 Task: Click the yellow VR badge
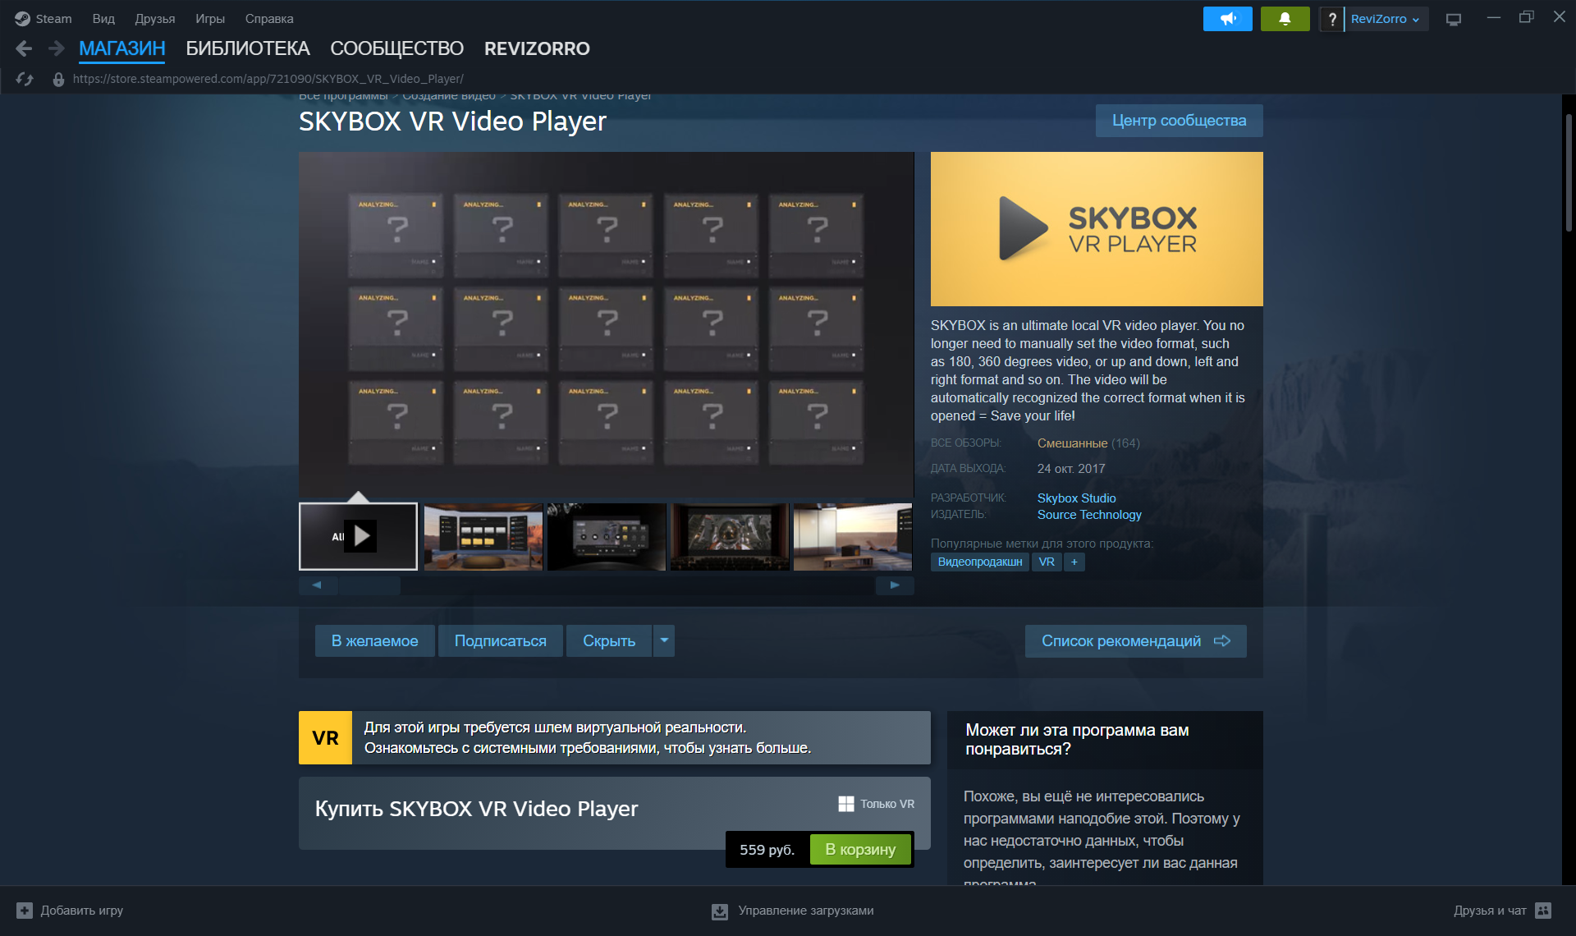click(x=325, y=737)
